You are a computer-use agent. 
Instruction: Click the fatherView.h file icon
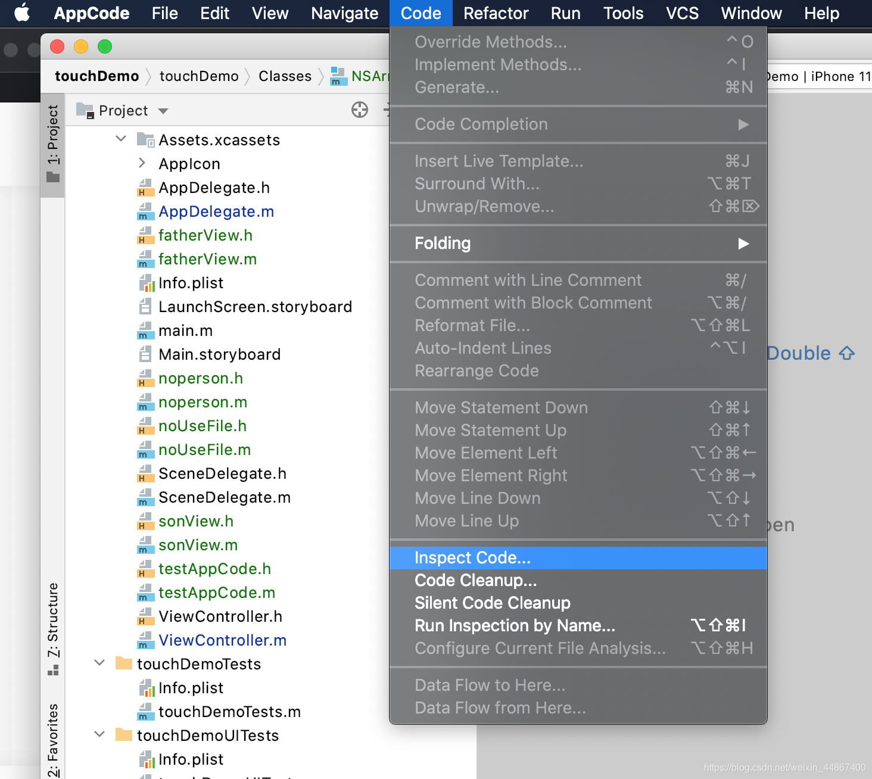(x=146, y=235)
